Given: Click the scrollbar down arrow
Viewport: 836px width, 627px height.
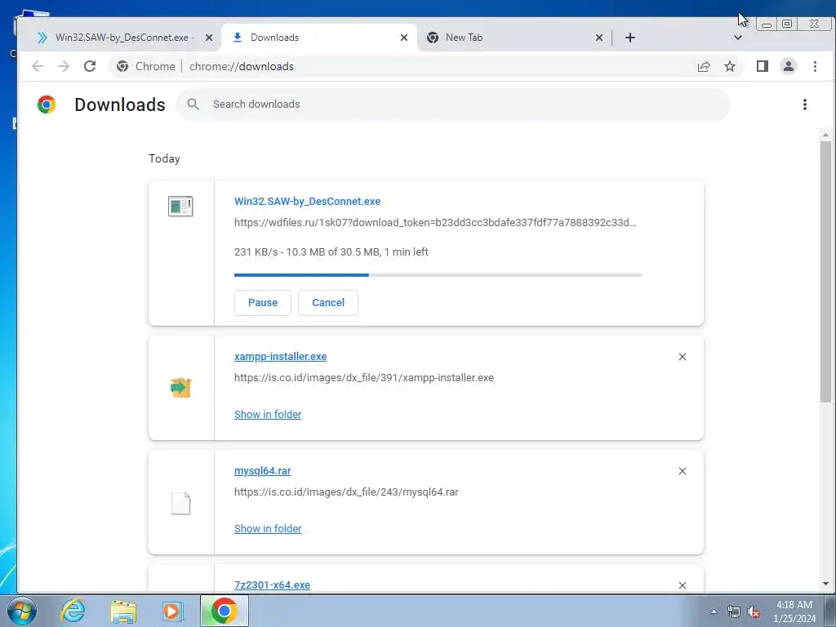Looking at the screenshot, I should point(825,584).
